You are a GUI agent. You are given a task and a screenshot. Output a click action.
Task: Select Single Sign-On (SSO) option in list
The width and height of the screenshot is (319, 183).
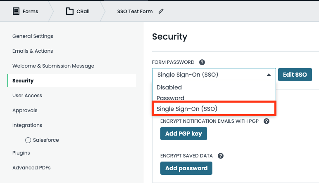tap(187, 109)
